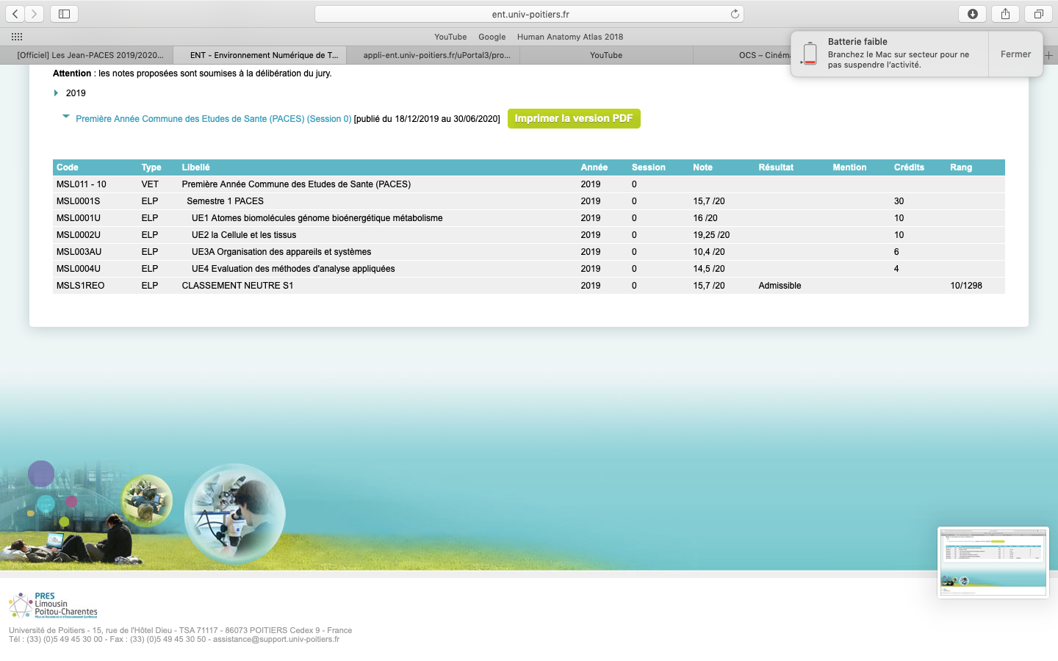
Task: Switch to the Les Jean-PACES 2019/2020 tab
Action: 90,55
